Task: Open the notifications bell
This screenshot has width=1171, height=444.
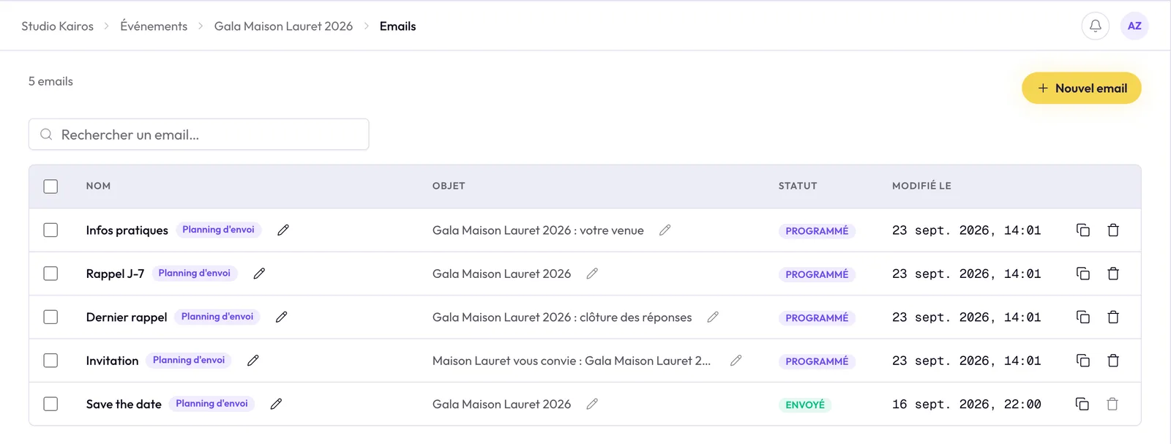Action: point(1095,26)
